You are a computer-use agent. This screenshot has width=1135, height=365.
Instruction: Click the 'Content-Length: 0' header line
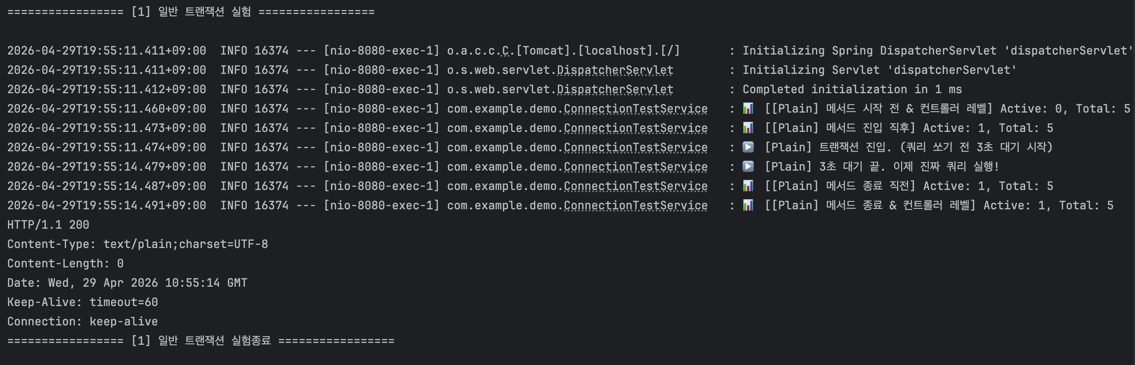pos(65,264)
